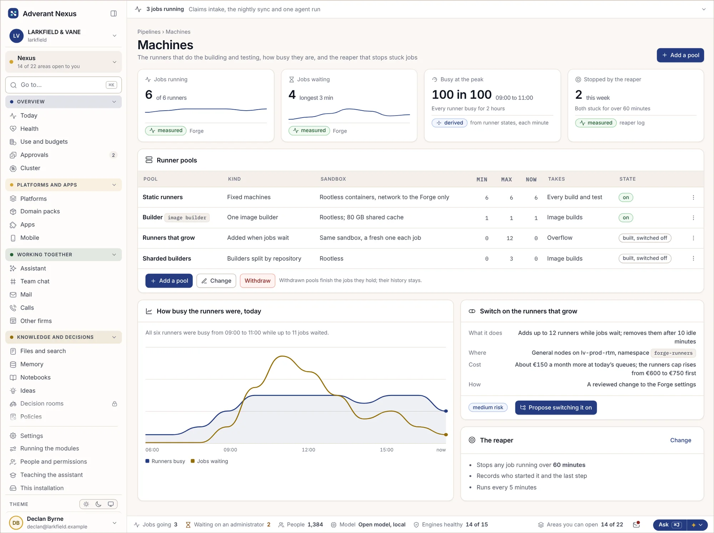
Task: Collapse the sidebar with the panel icon
Action: click(114, 14)
